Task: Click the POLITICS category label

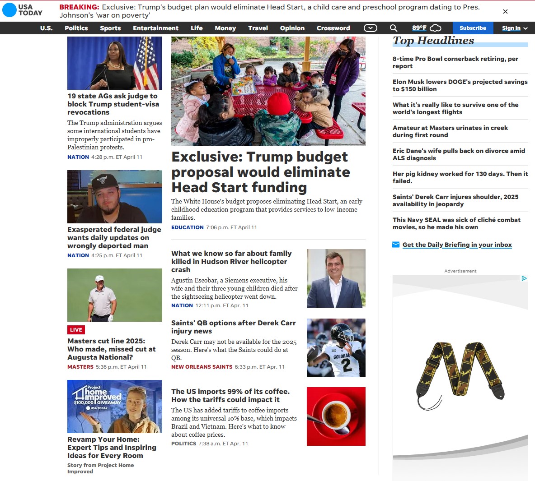Action: pos(183,444)
